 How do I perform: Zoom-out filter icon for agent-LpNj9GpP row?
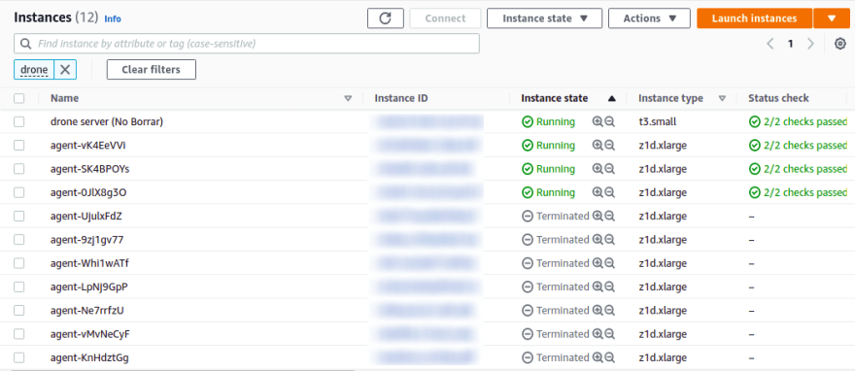[x=609, y=287]
